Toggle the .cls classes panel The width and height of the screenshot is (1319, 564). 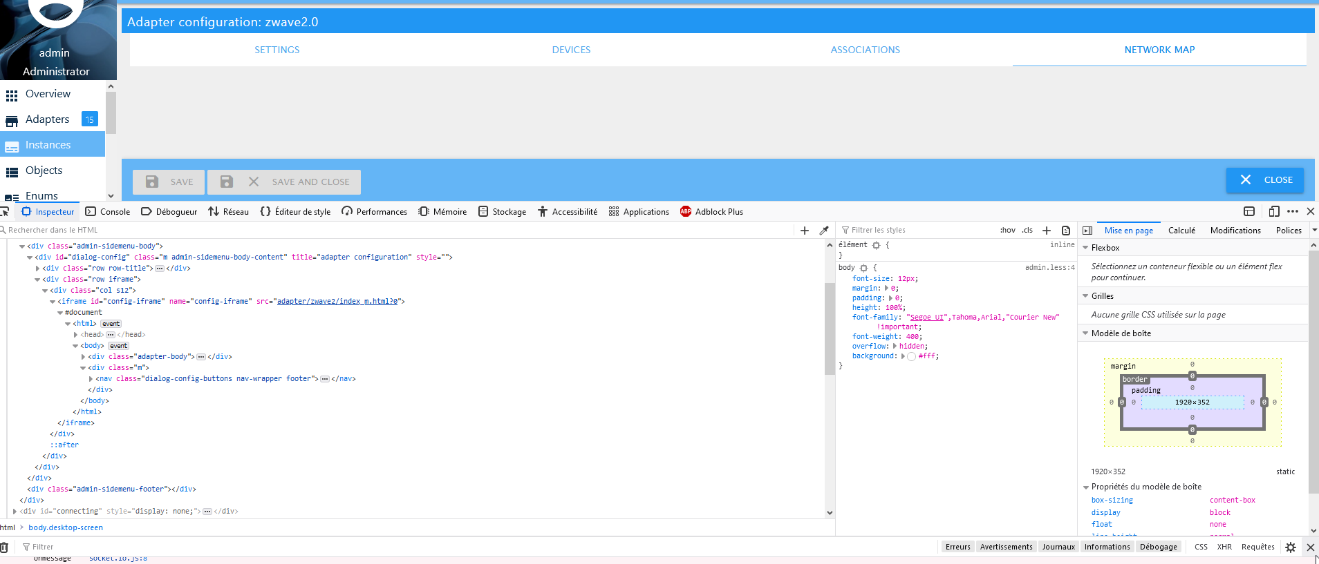(1027, 231)
